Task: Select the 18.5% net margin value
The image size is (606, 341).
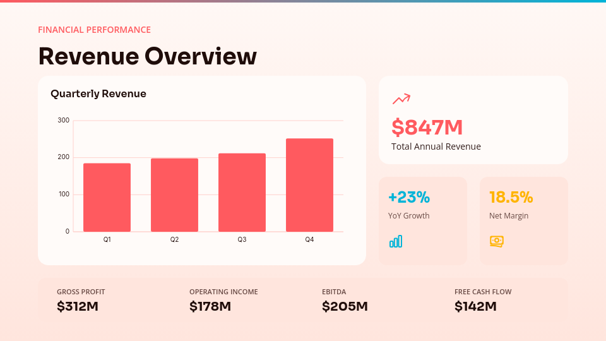Action: (x=511, y=198)
